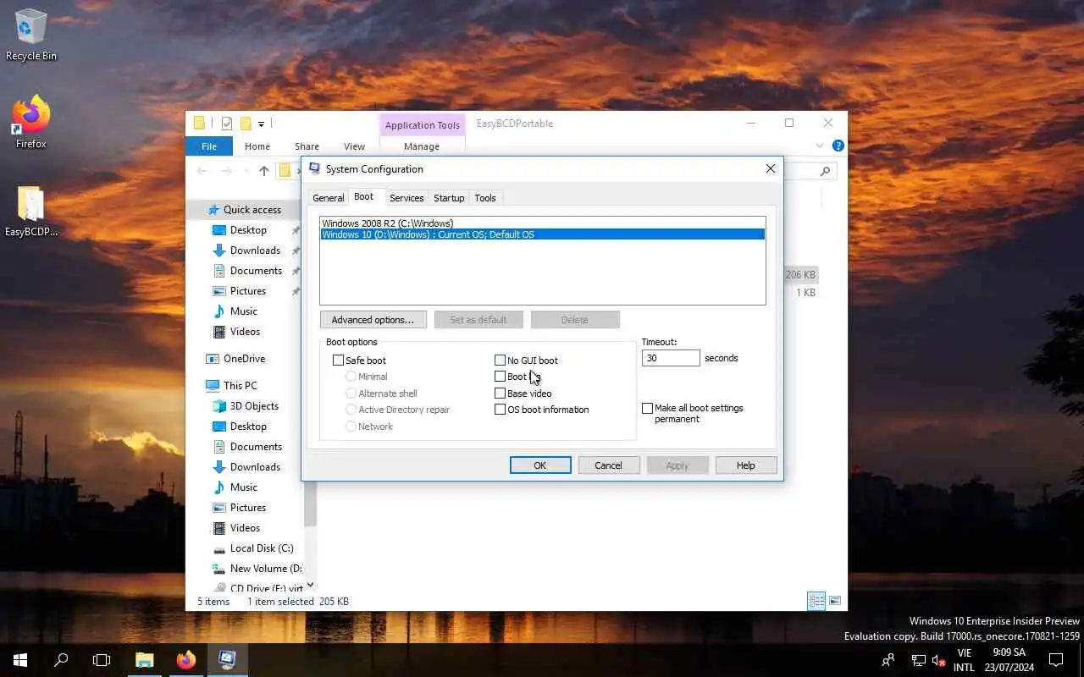Open the File menu in Explorer
Viewport: 1084px width, 677px height.
pos(209,146)
